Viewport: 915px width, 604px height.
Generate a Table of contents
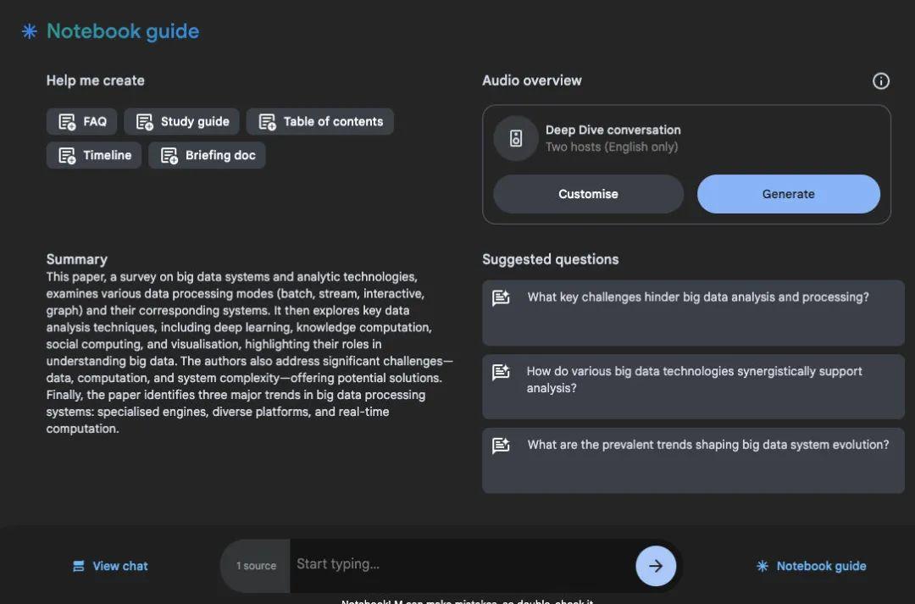[320, 122]
